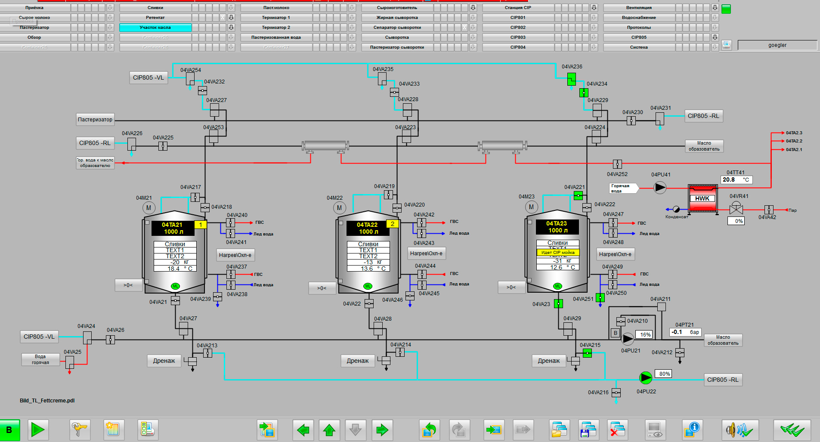Click control valve 04VR41 symbol
The height and width of the screenshot is (442, 820).
(736, 208)
